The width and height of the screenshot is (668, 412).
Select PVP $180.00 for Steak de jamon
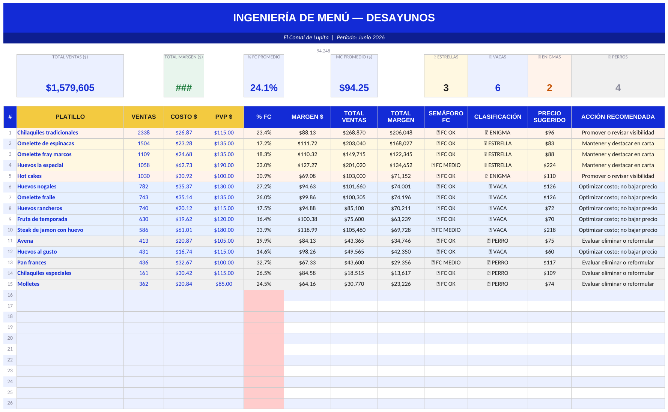(224, 230)
